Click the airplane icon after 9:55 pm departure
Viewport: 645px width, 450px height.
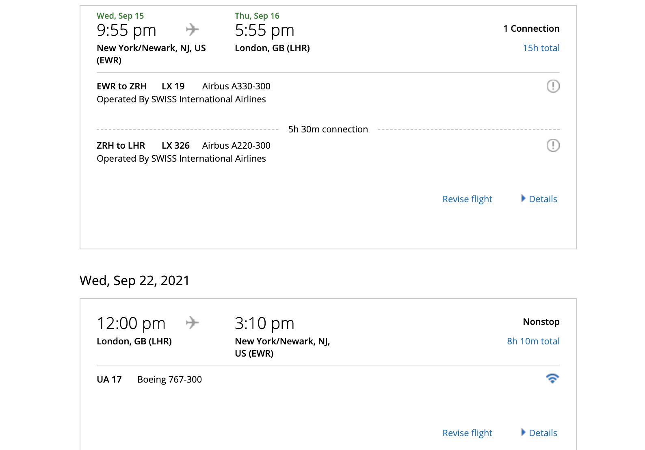coord(192,30)
